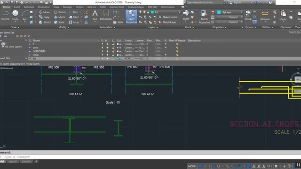
Task: Click the Name column header
Action: pos(36,40)
